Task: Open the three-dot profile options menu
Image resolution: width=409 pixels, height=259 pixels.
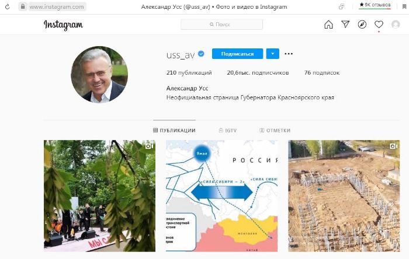Action: [x=289, y=54]
